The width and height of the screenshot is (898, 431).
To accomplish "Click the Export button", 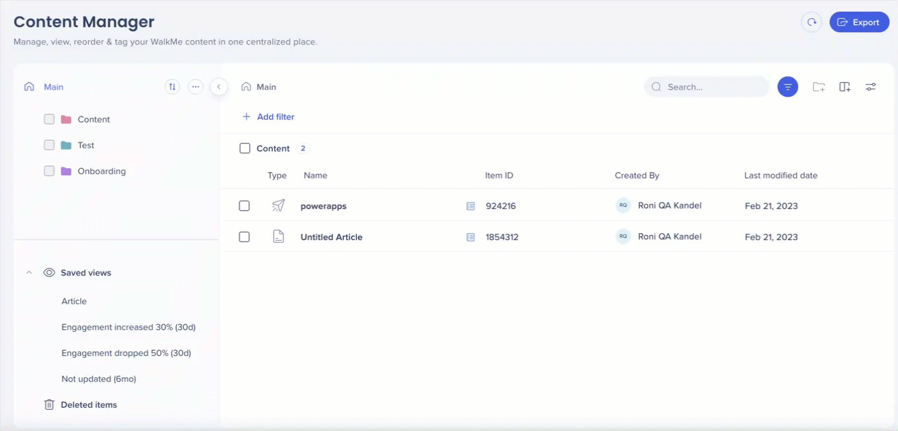I will [859, 22].
